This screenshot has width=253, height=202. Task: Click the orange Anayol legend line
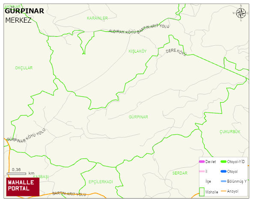point(223,191)
